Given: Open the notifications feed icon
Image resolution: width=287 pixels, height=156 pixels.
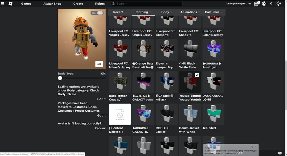Looking at the screenshot, I should pos(257,4).
